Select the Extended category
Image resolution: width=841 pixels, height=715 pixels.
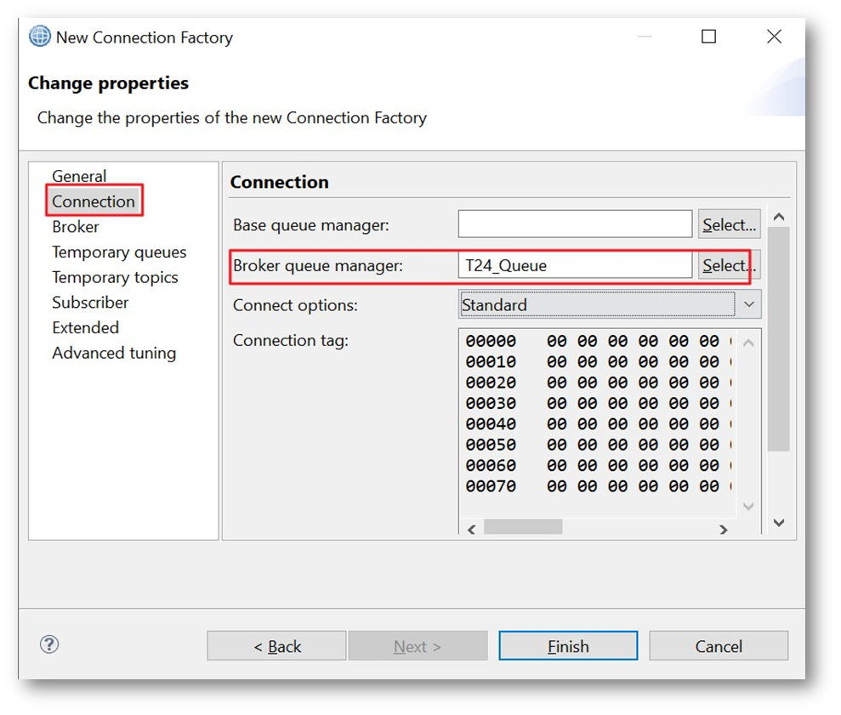tap(85, 327)
